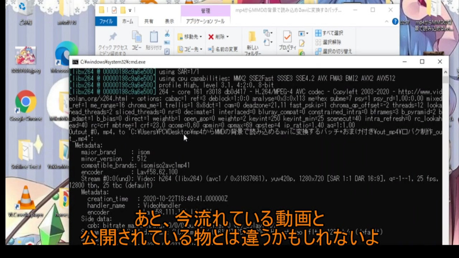Screen dimensions: 459x258
Task: Open the ごみ箱 recycle bin icon
Action: pos(24,12)
